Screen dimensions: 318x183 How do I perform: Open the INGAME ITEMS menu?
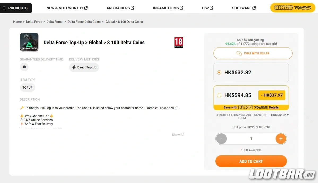coord(166,8)
